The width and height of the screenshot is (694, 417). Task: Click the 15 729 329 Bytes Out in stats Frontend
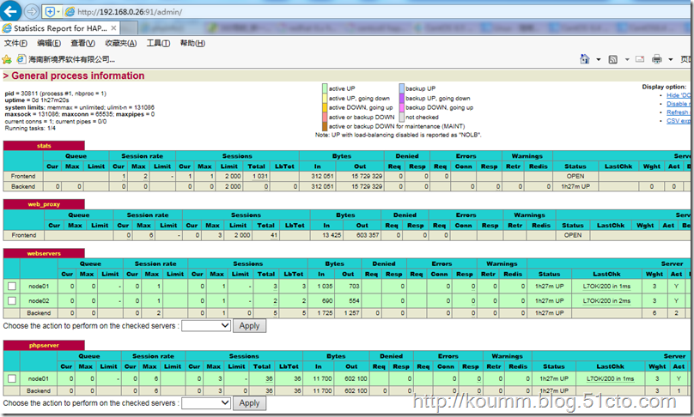click(367, 176)
